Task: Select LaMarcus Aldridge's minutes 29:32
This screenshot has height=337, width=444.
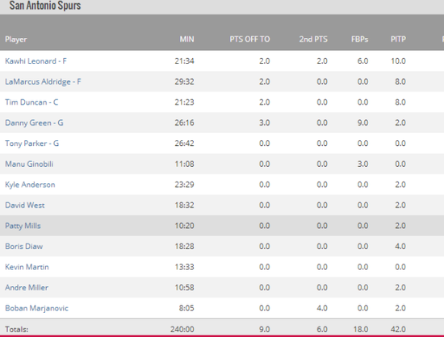Action: (x=184, y=81)
